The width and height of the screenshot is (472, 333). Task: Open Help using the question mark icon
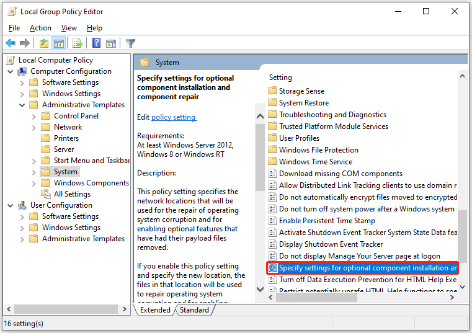(x=97, y=43)
